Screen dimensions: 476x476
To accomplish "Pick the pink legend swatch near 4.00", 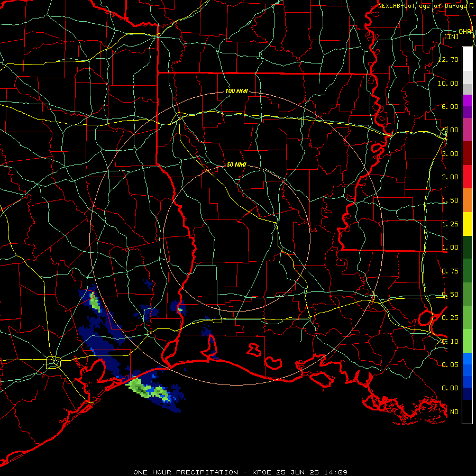I will point(467,130).
